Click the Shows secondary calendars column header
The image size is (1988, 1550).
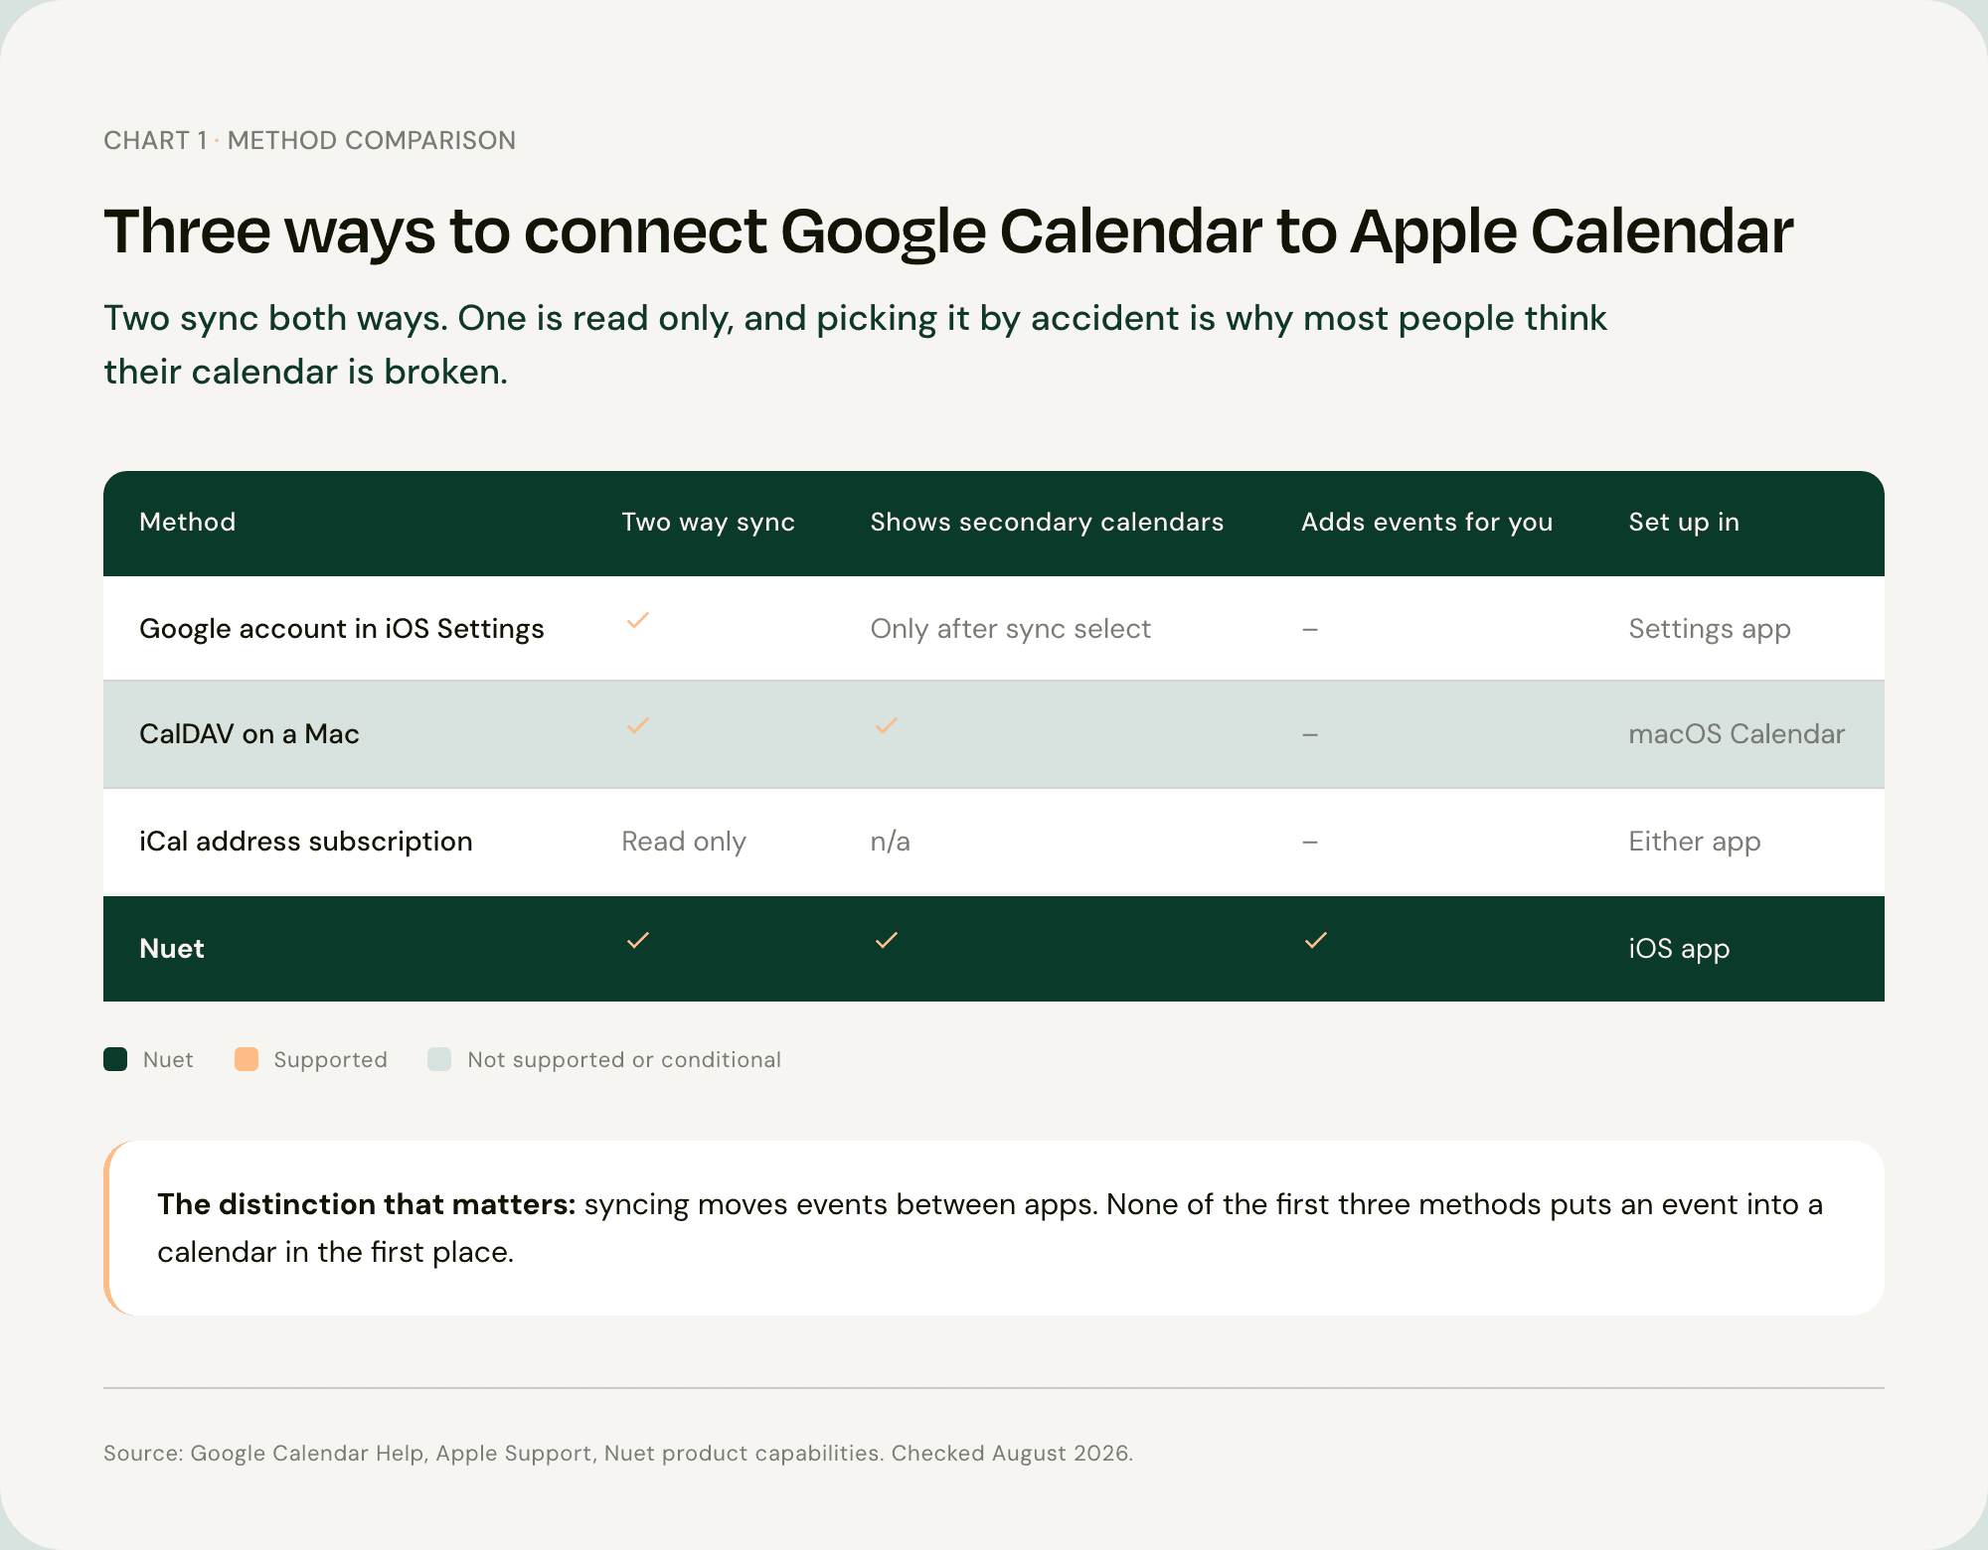point(1047,522)
